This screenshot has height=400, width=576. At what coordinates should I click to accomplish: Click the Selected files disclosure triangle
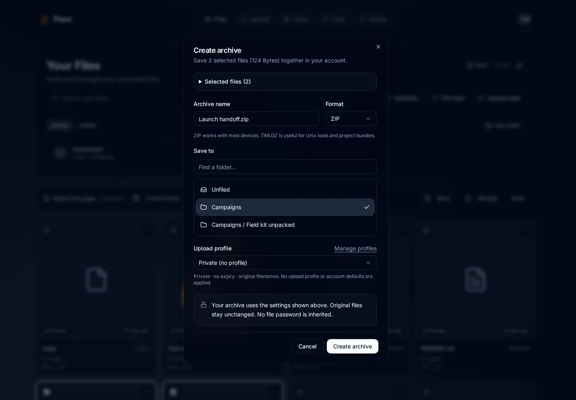(x=200, y=82)
